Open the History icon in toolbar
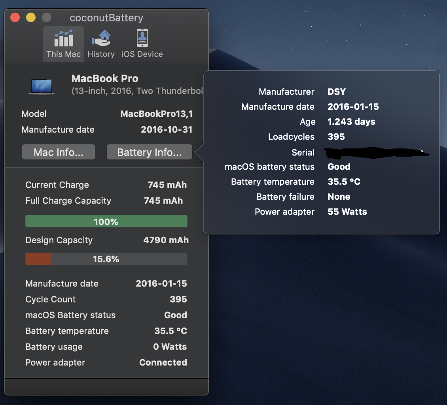Screen dimensions: 447x405 click(x=101, y=38)
